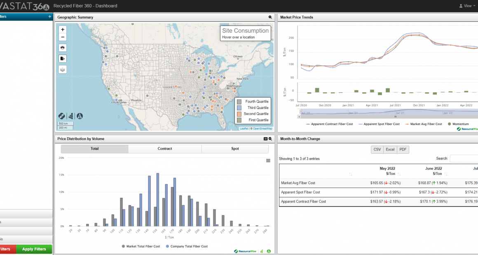Click the map export file icon
This screenshot has height=255, width=478.
click(63, 59)
